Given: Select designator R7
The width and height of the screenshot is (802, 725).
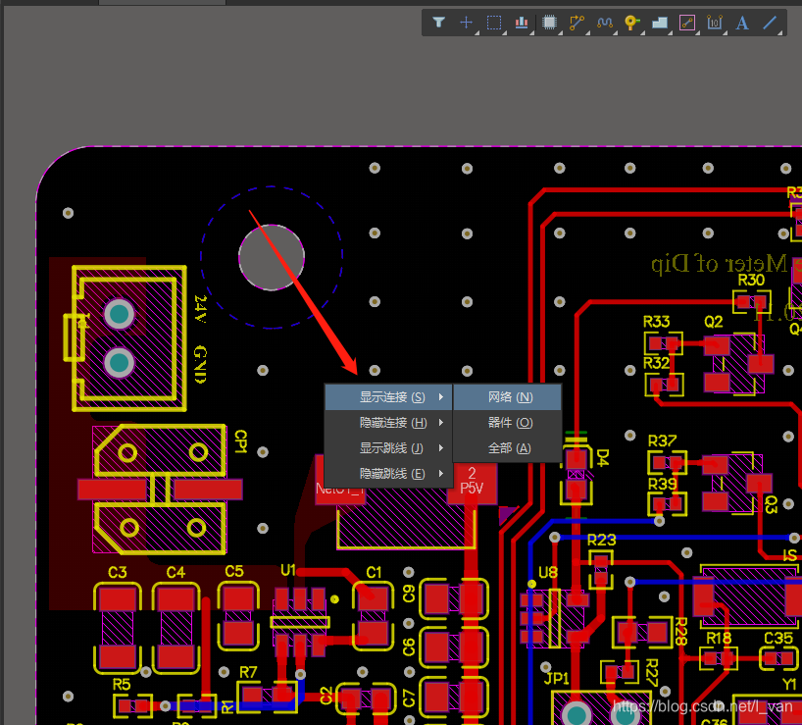Looking at the screenshot, I should click(x=248, y=672).
